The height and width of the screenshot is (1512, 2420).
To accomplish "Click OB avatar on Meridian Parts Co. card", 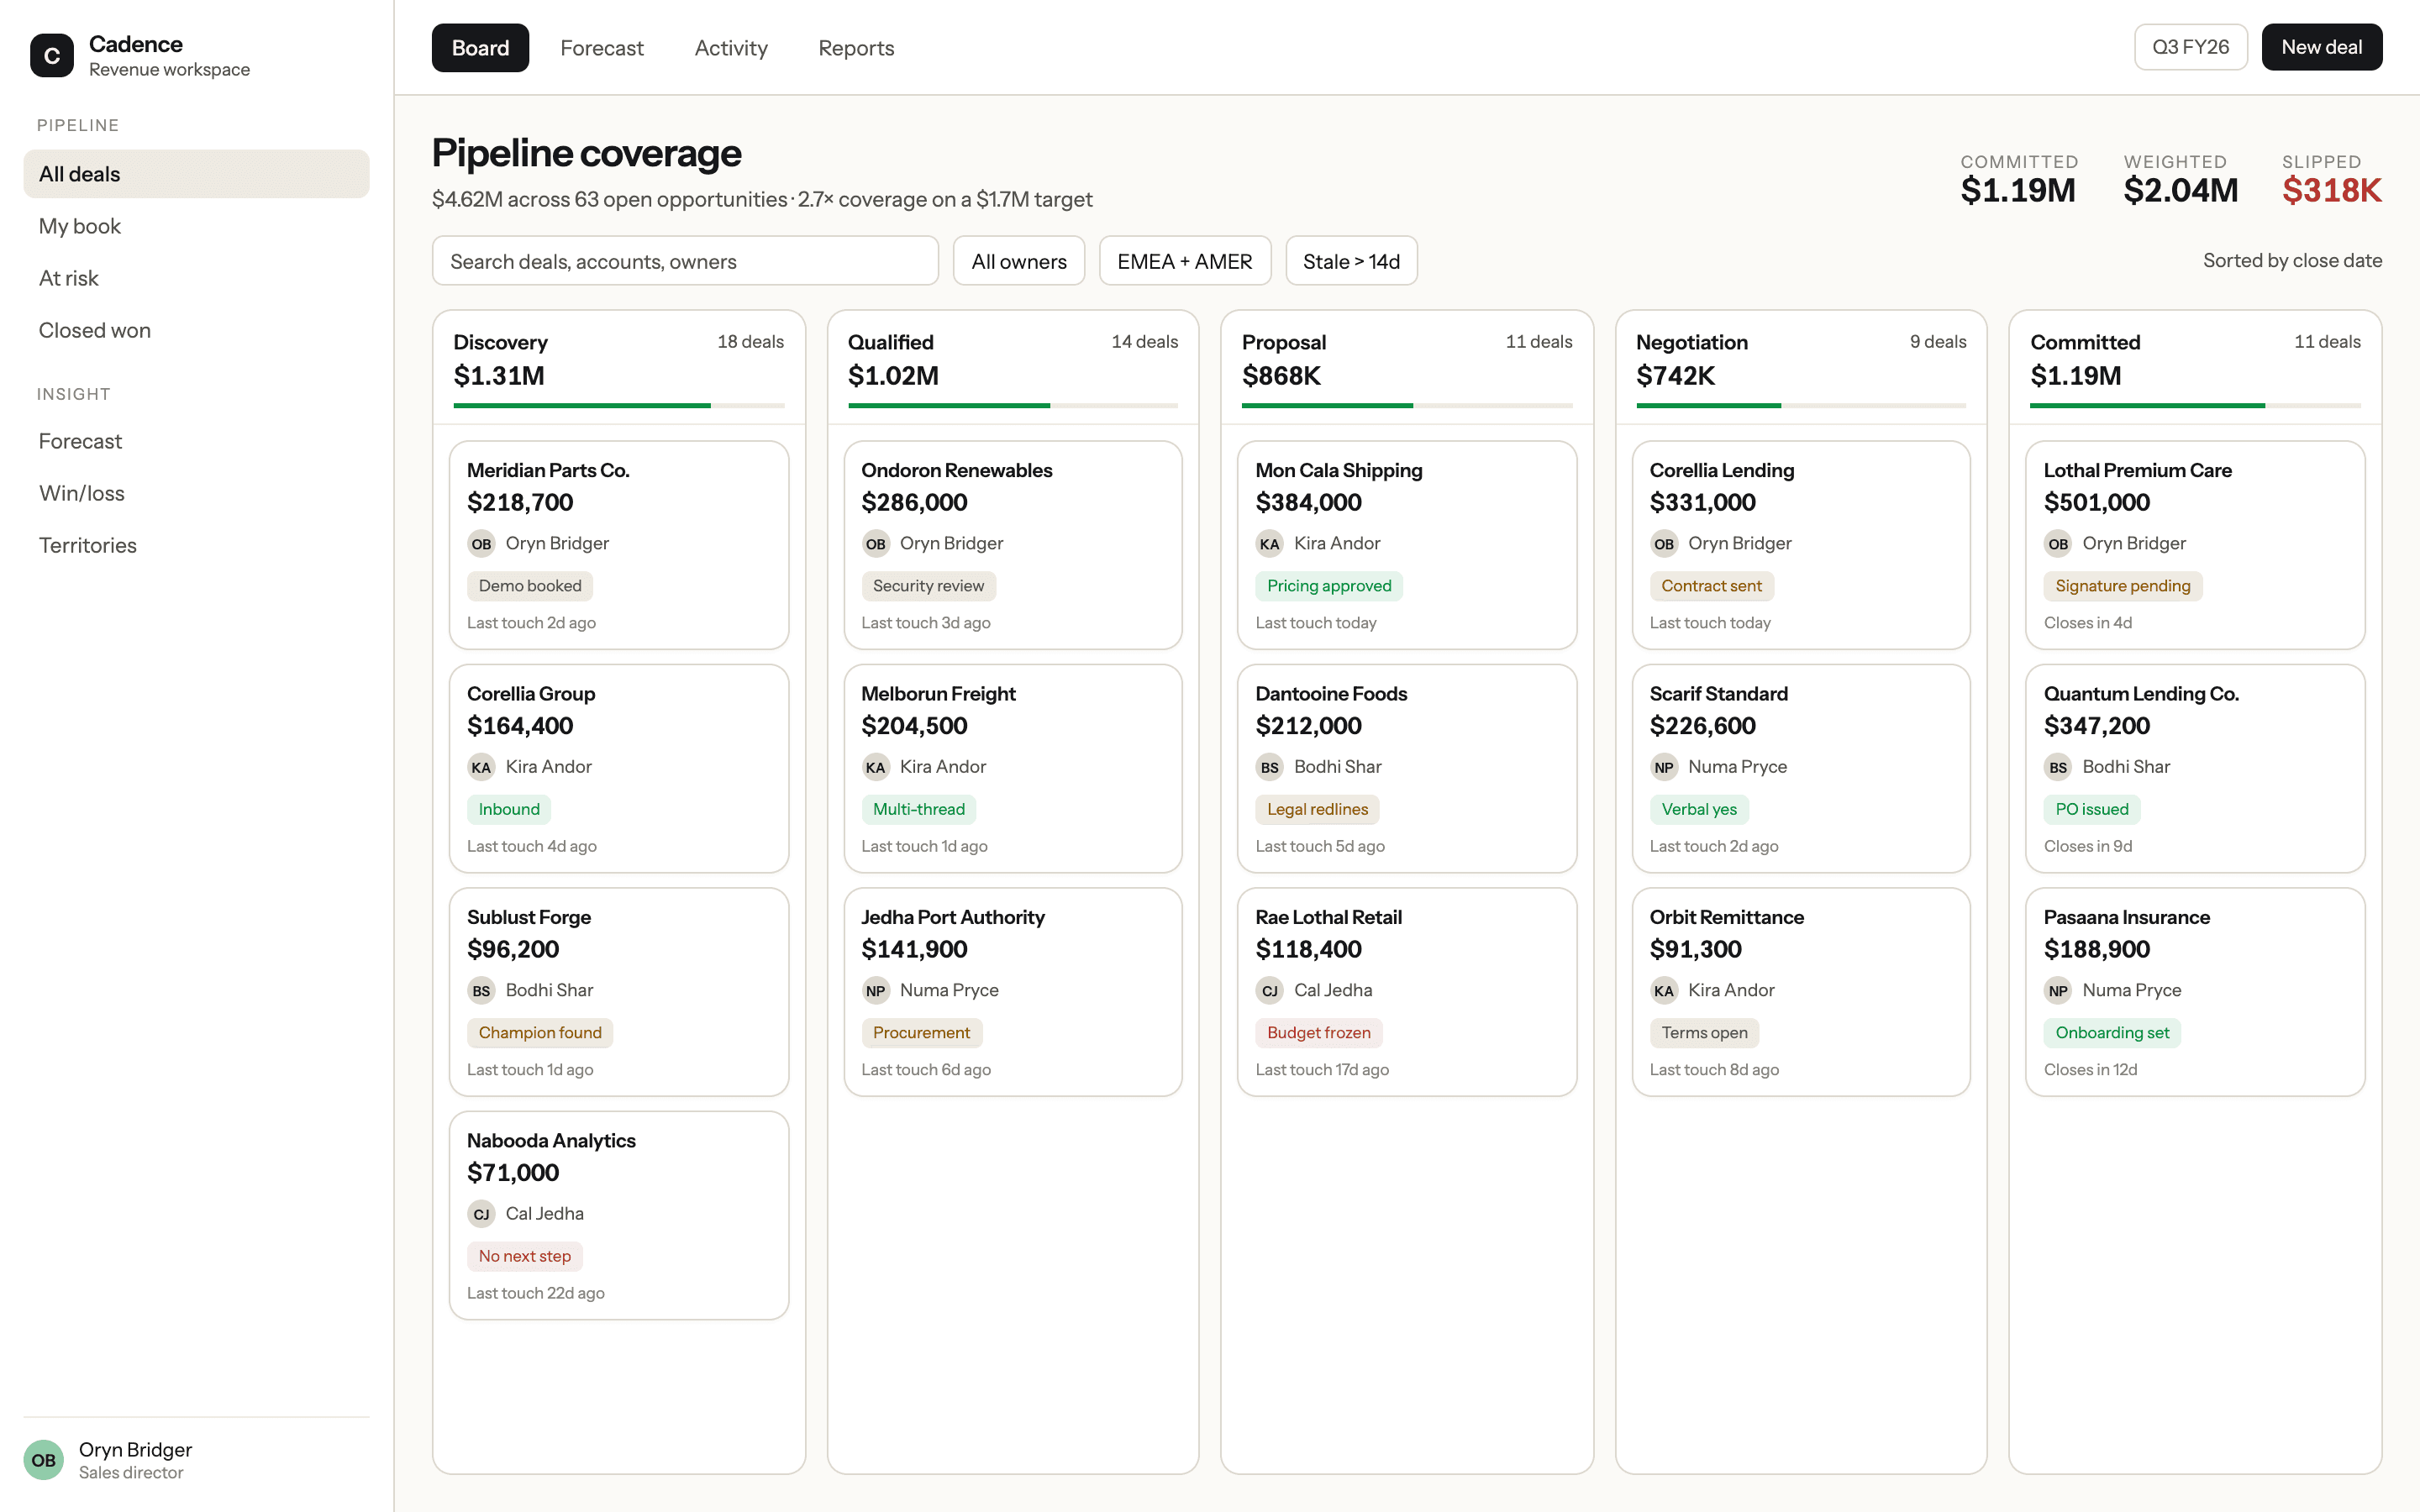I will pos(481,543).
